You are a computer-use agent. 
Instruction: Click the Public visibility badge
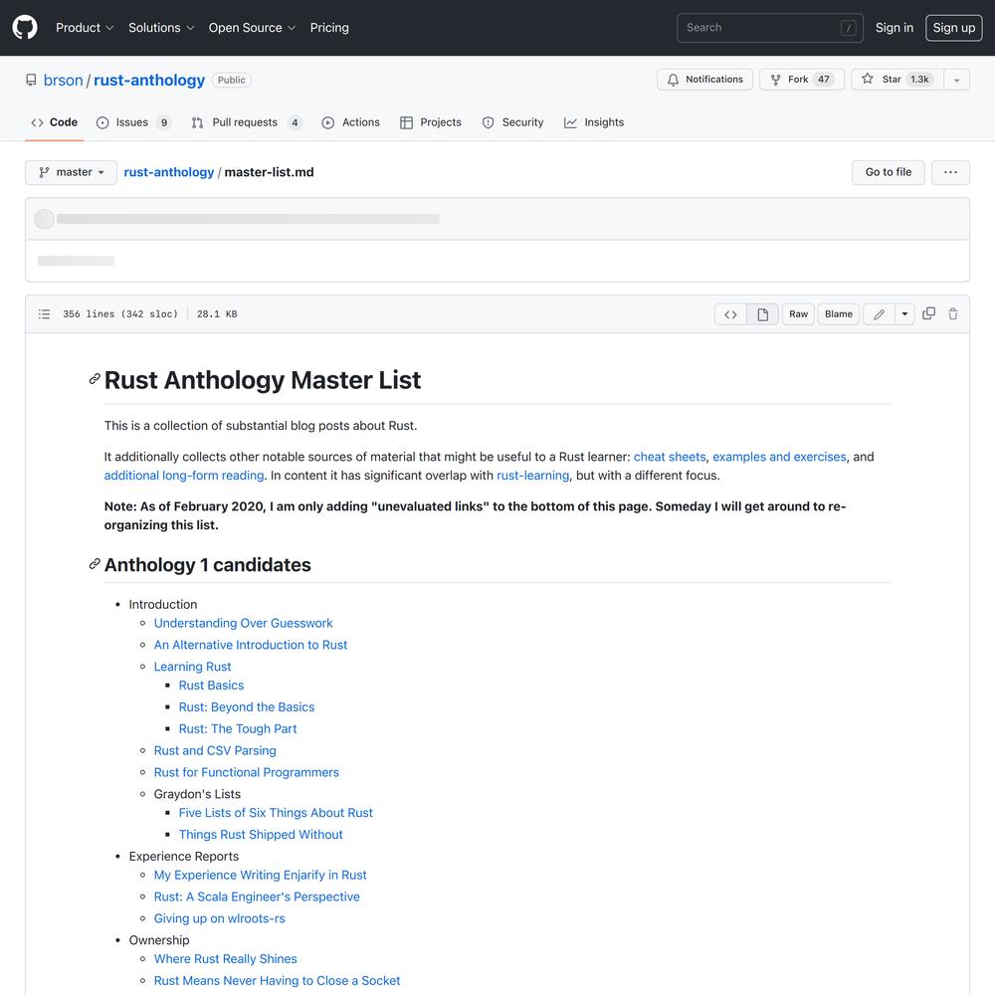[231, 80]
